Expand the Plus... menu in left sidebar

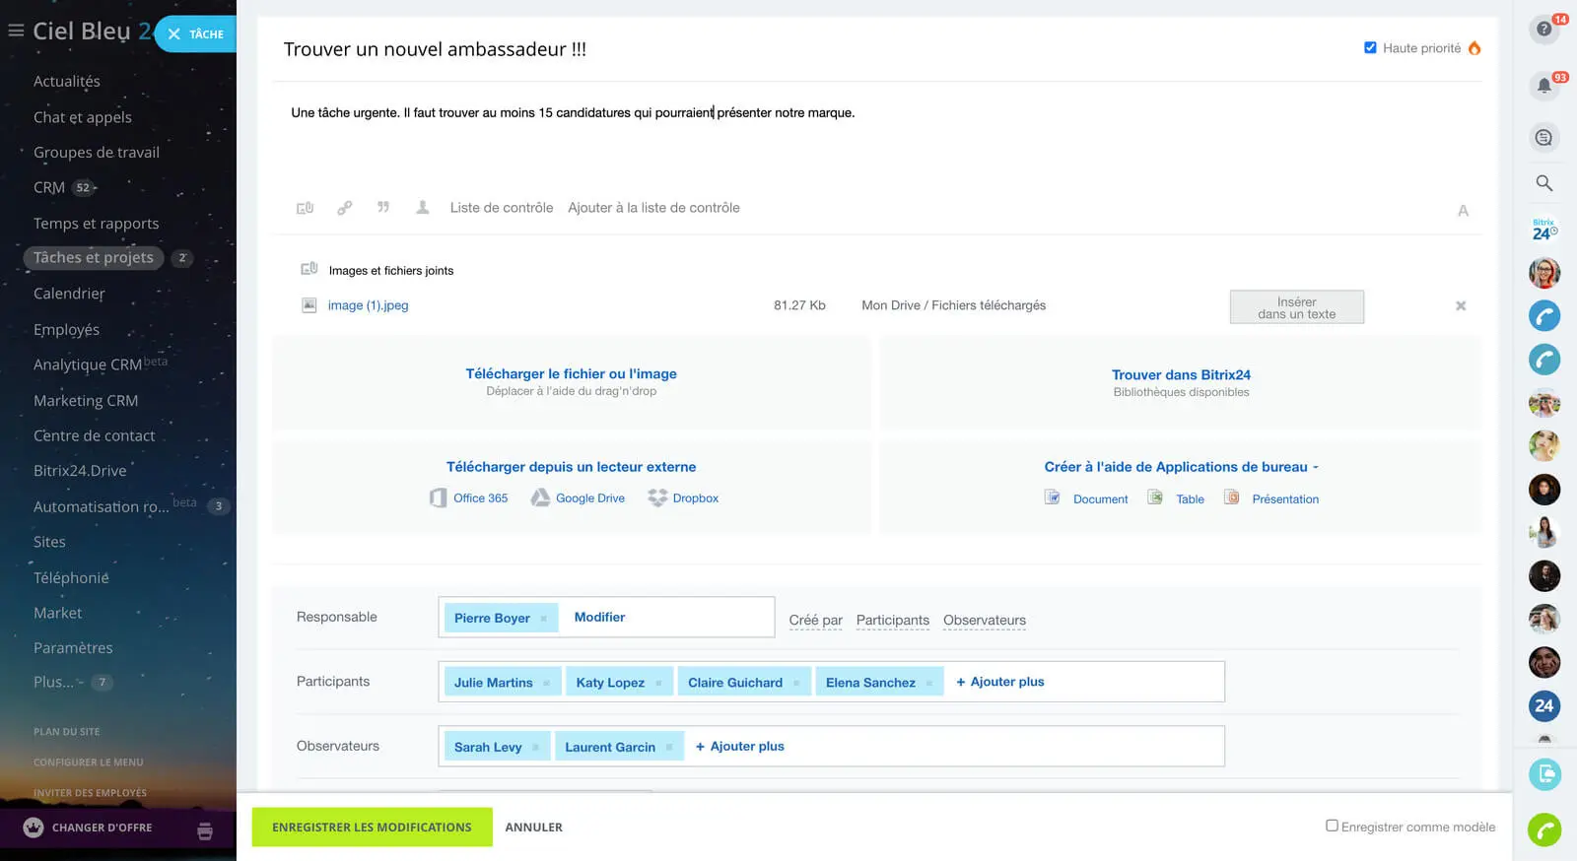tap(53, 682)
